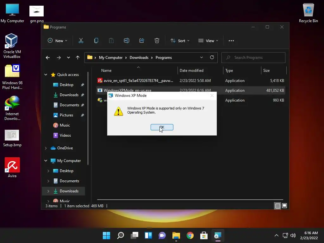The height and width of the screenshot is (243, 324).
Task: Open Music under Quick access
Action: (65, 125)
